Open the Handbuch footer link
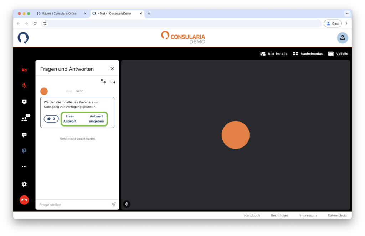Screen dimensions: 365x236 tap(252, 215)
